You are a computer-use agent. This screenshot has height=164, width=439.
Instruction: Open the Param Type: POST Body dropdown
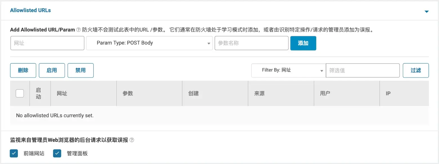tap(149, 43)
